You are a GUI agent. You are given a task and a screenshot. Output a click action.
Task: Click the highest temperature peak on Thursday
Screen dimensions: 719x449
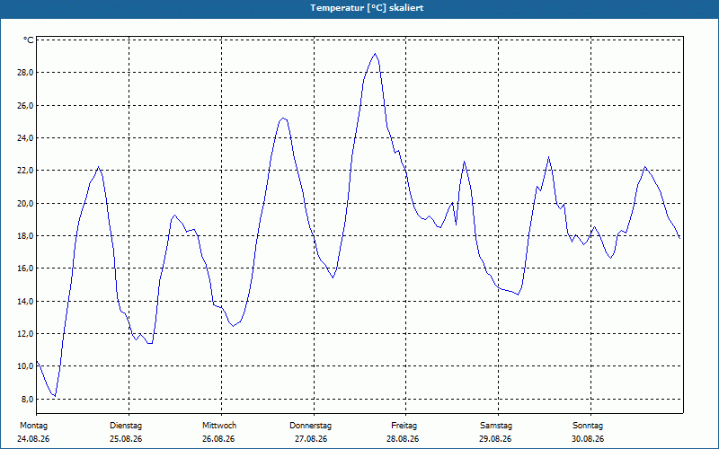(375, 54)
